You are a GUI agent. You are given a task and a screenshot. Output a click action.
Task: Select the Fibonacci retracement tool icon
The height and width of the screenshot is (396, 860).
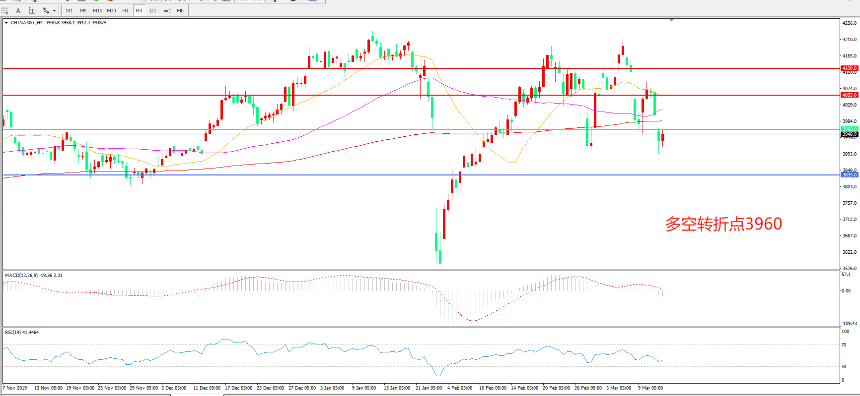coord(4,10)
